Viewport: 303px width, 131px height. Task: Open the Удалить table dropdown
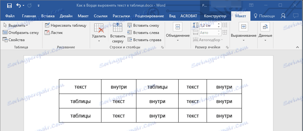click(x=99, y=33)
